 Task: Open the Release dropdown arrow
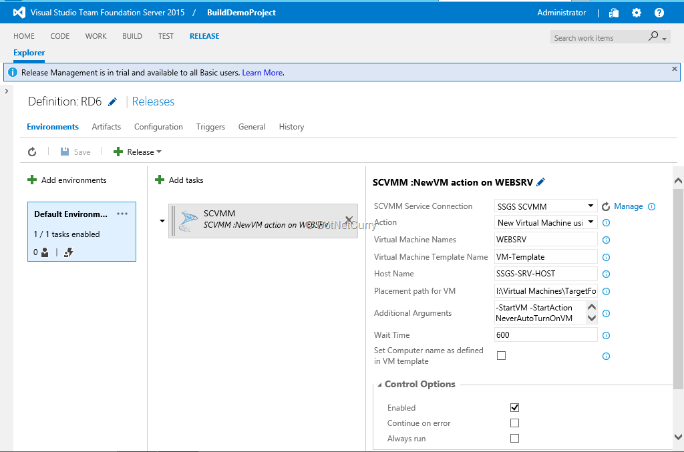click(x=159, y=152)
